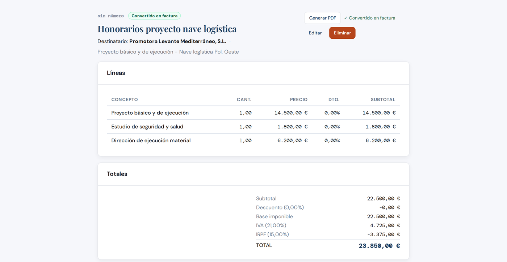
Task: Click the CONCEPTO column header
Action: (125, 100)
